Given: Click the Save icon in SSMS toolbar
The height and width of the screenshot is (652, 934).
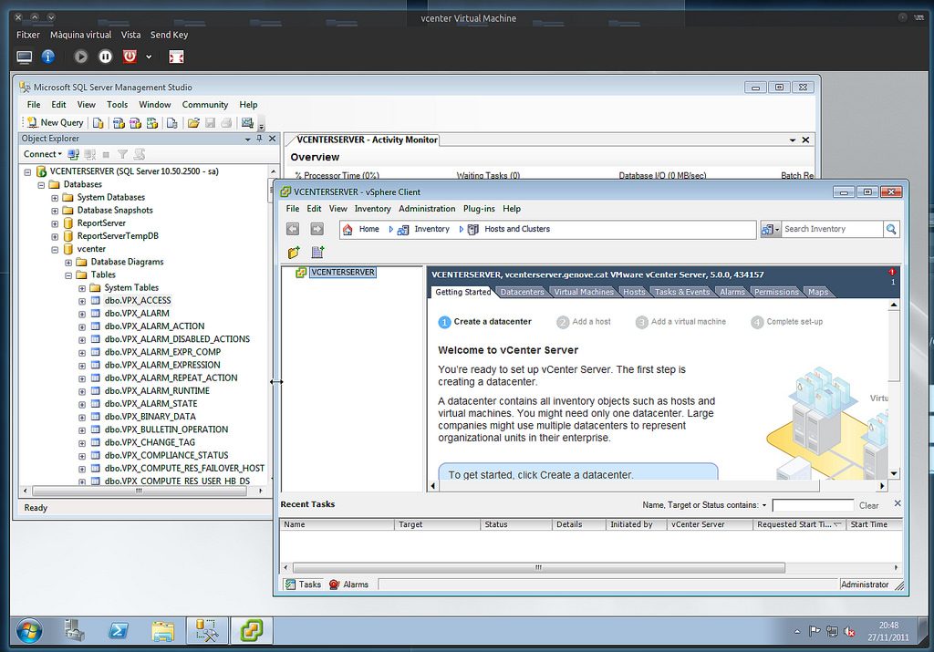Looking at the screenshot, I should click(210, 123).
